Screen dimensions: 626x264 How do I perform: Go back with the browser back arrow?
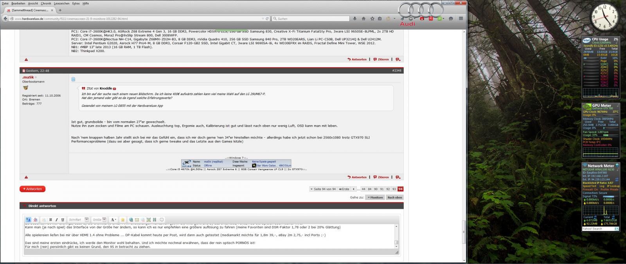(x=5, y=18)
